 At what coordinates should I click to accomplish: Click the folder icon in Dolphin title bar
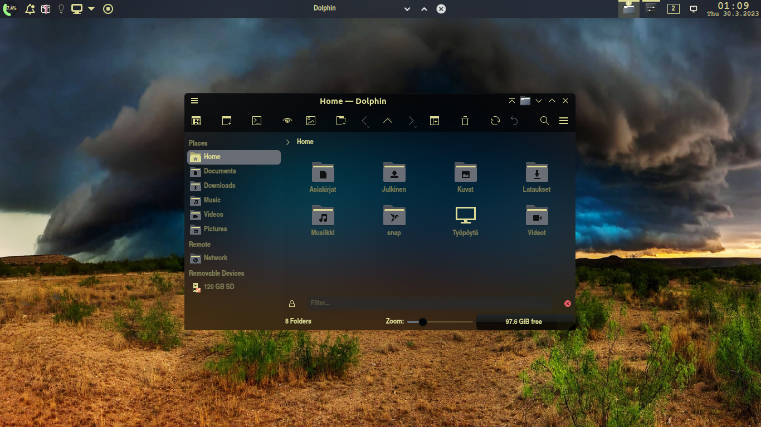(525, 101)
